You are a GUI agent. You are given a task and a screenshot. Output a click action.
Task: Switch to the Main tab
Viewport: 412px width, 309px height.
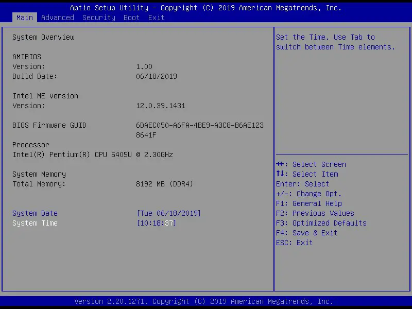[24, 17]
